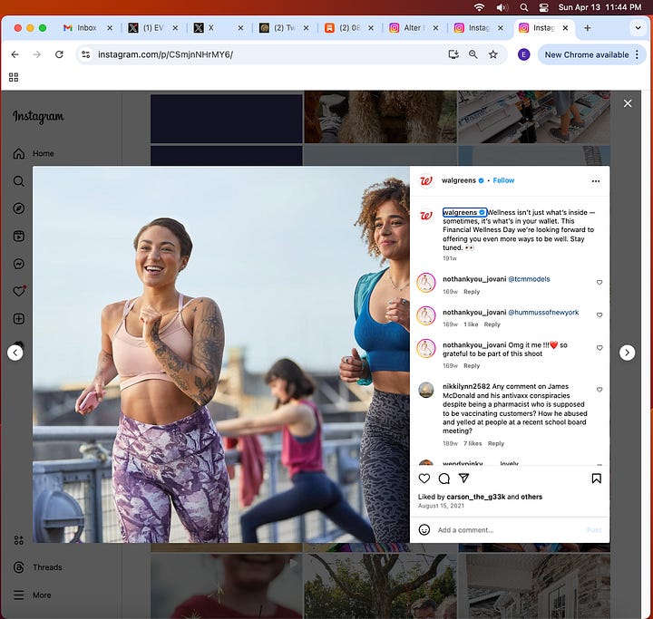Go to the previous post arrow
This screenshot has height=619, width=653.
(15, 353)
